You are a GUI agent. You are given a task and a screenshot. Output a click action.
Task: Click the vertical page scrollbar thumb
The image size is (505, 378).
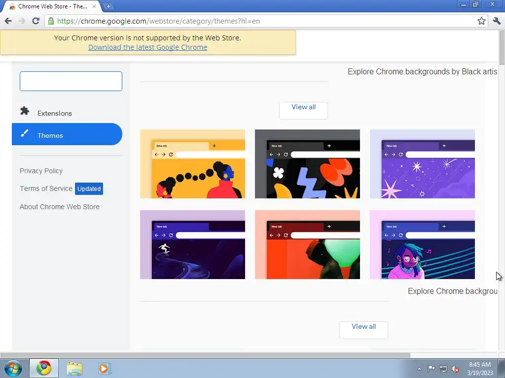point(502,48)
